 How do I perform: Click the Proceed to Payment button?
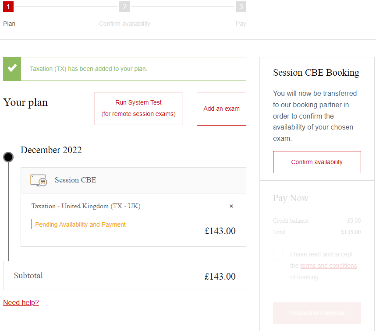click(x=317, y=313)
